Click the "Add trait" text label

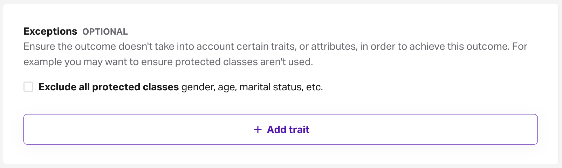[x=288, y=129]
